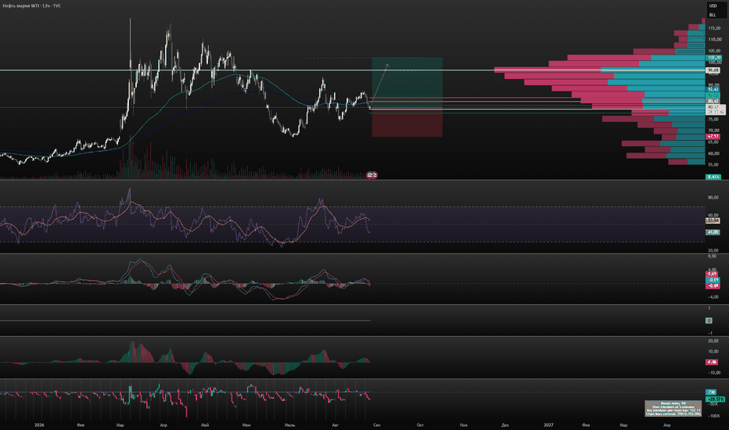Image resolution: width=729 pixels, height=430 pixels.
Task: Click the 0 value label on flat indicator
Action: [709, 321]
